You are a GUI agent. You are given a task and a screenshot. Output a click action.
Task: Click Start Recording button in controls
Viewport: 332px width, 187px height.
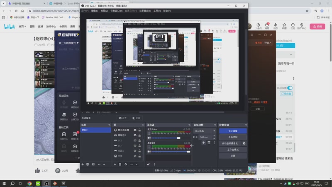[233, 137]
